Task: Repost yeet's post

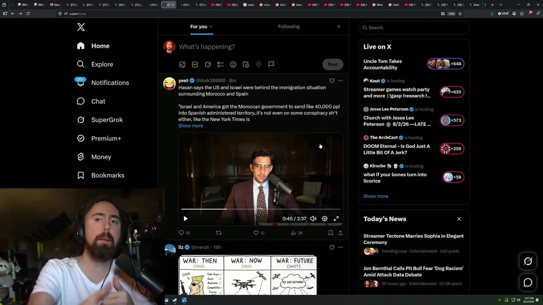Action: point(219,233)
